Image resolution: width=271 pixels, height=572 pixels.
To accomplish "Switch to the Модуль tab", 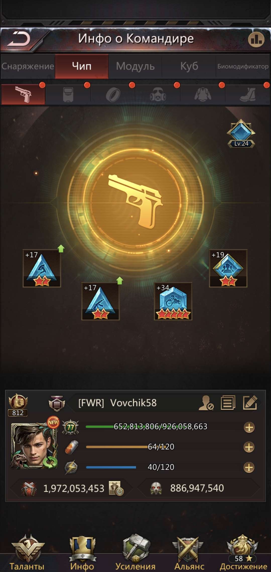I will [x=135, y=66].
